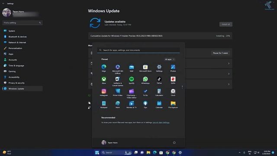Open Instagram from the Start menu

104,92
